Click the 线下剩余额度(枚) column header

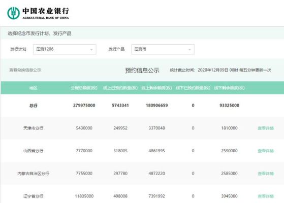click(x=229, y=88)
